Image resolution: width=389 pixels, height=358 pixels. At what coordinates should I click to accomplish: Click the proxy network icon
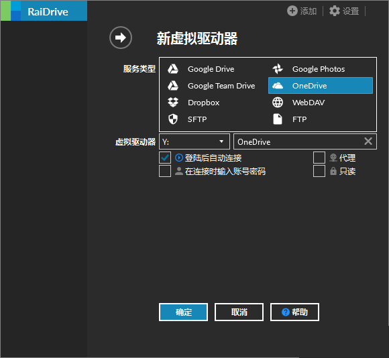coord(333,158)
